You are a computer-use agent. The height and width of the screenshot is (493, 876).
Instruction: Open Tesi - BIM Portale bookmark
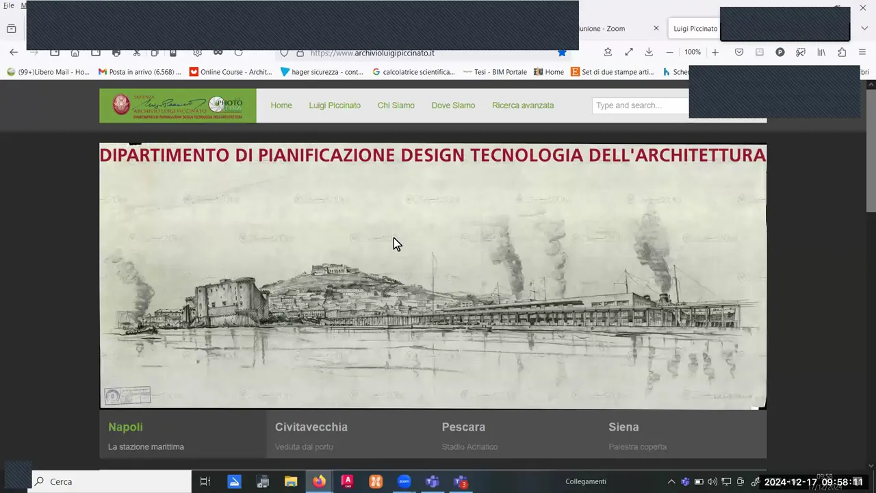coord(495,72)
